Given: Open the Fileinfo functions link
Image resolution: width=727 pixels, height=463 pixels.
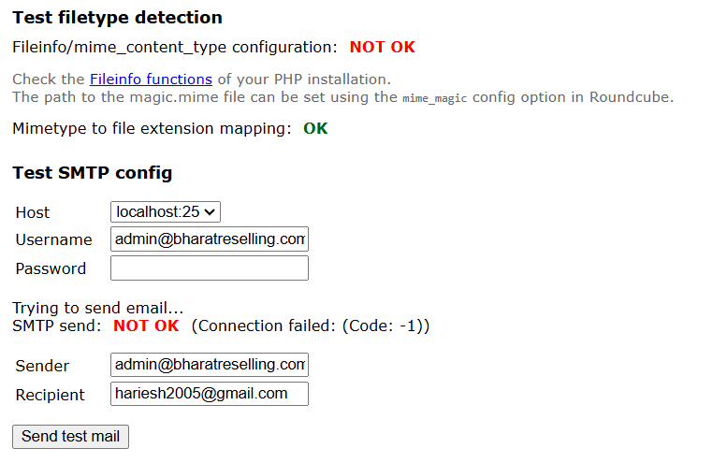Looking at the screenshot, I should pyautogui.click(x=151, y=79).
